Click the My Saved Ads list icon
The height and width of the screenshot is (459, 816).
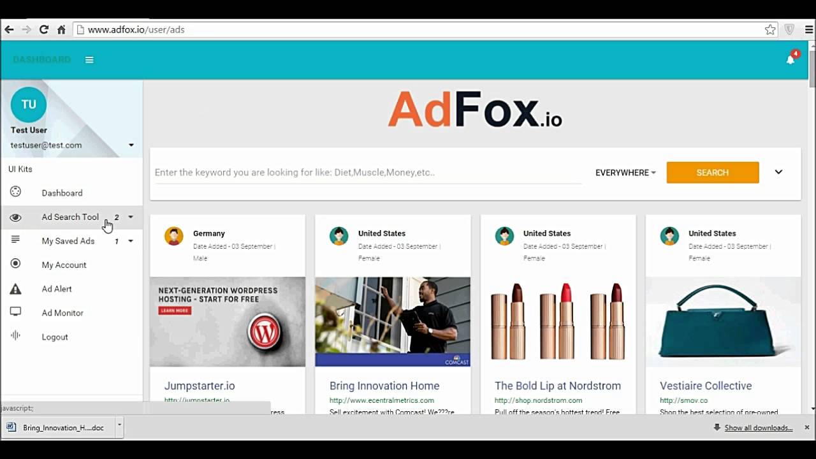16,240
